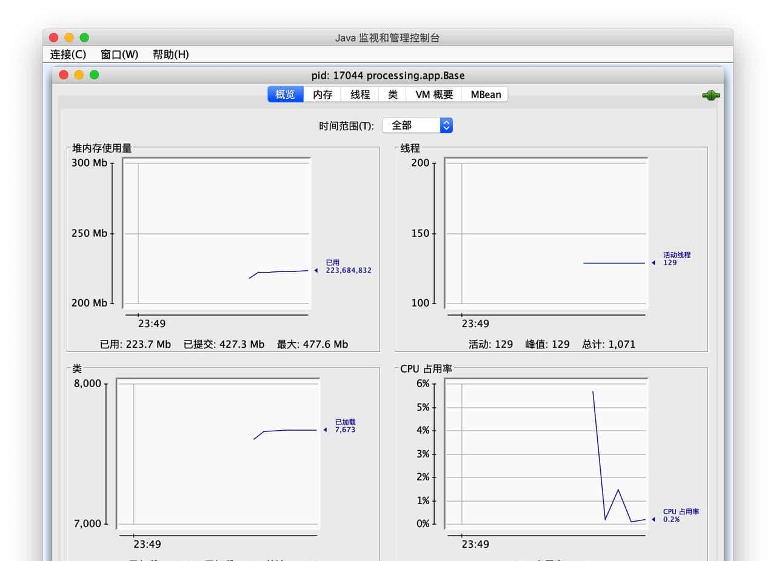
Task: Switch to the 线程 tab
Action: [360, 95]
